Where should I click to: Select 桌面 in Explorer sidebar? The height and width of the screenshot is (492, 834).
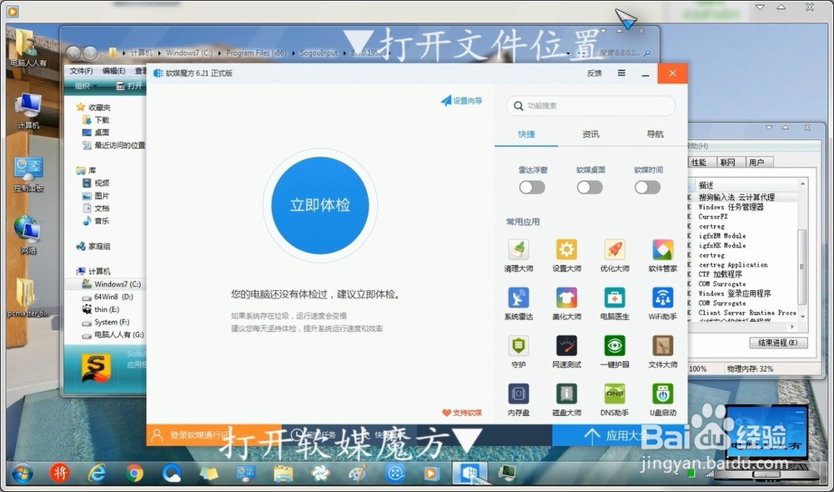pos(96,133)
